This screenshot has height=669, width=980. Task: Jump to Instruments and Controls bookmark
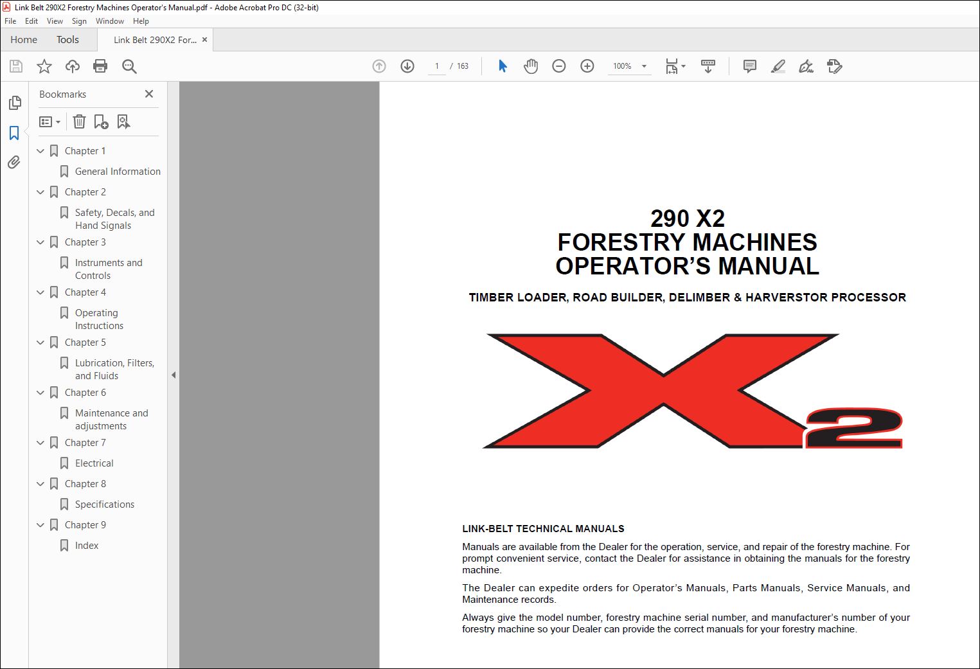pos(109,269)
